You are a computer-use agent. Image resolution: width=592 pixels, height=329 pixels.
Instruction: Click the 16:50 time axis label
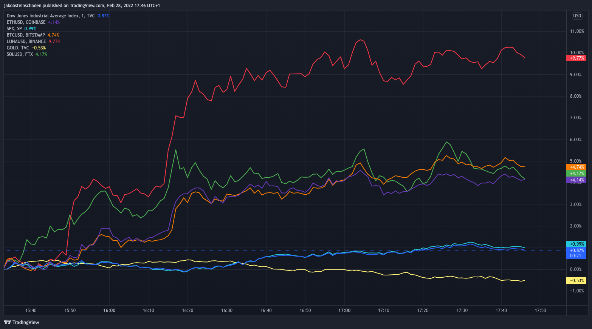[x=305, y=311]
